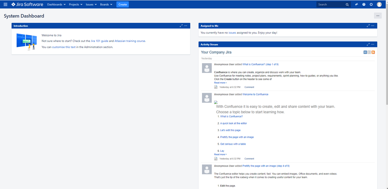Screen dimensions: 388x189
Task: Open the dashboard tools ellipsis button
Action: coord(378,16)
